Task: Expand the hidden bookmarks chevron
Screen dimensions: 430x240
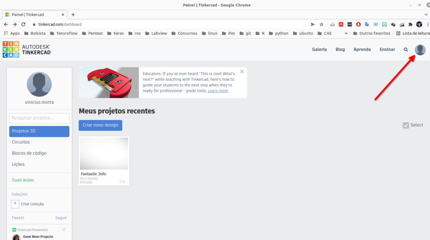Action: [x=346, y=33]
